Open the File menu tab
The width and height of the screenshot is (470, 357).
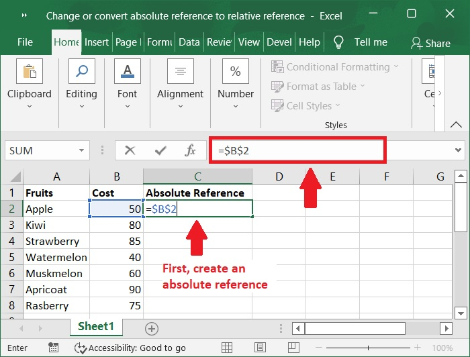(25, 42)
